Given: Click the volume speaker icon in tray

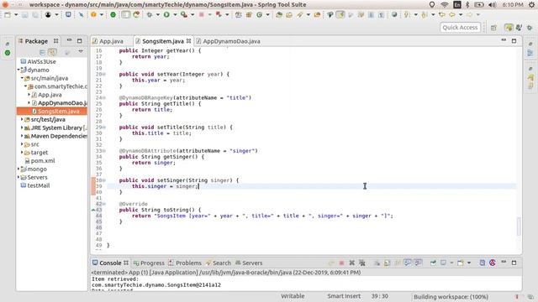Looking at the screenshot, I should click(492, 5).
